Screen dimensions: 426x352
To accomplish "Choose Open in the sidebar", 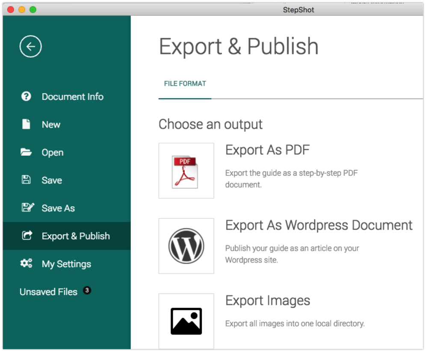I will pos(67,152).
